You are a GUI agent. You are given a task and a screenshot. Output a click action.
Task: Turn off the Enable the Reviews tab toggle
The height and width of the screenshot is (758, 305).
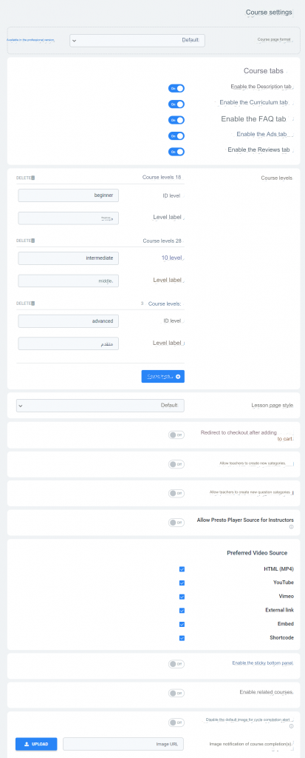pyautogui.click(x=177, y=152)
